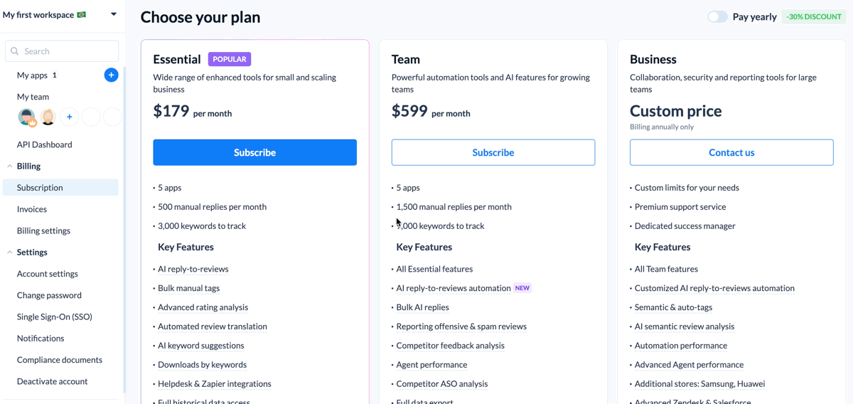
Task: Click the NEW badge beside AI automation
Action: pyautogui.click(x=522, y=288)
